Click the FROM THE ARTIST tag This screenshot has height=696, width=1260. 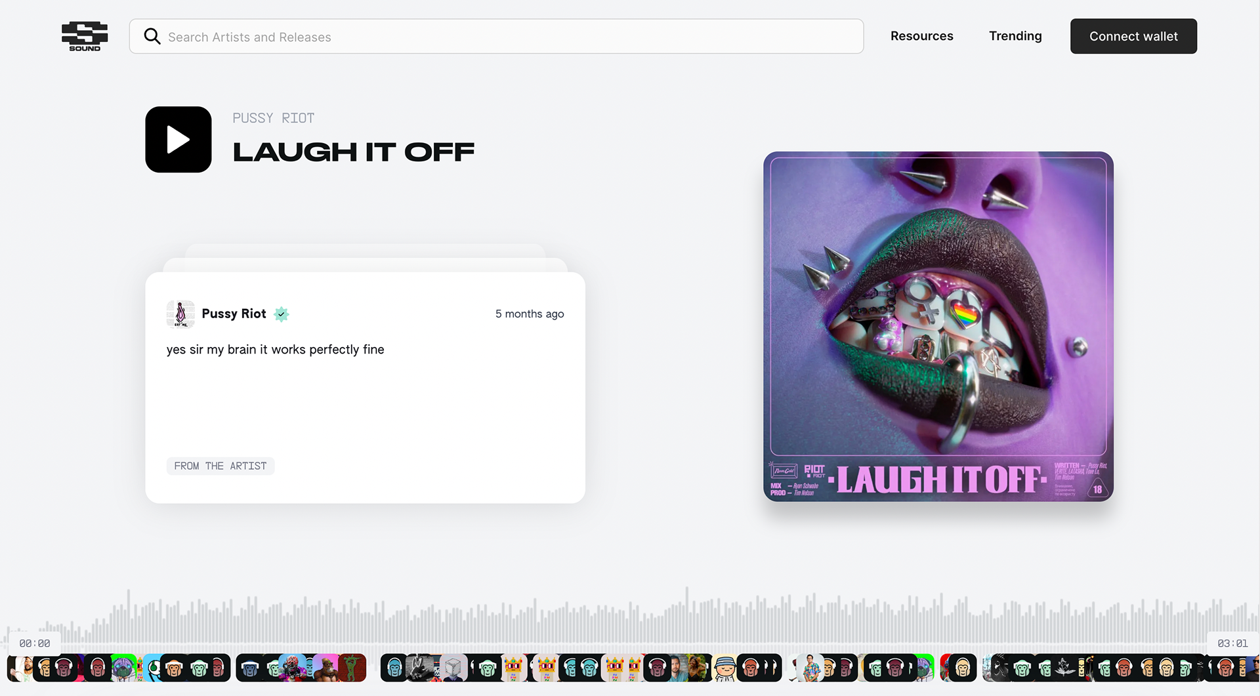[x=220, y=466]
